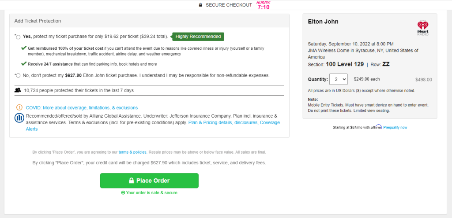Open COVID coverage, limitations, & exclusions link
The image size is (452, 218).
(82, 107)
